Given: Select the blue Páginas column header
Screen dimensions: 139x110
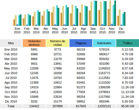Looking at the screenshot, I should tap(81, 43).
